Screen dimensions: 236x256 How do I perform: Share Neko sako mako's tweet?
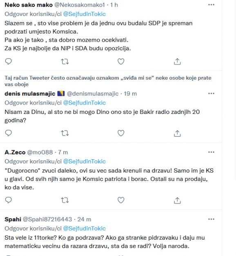click(177, 62)
